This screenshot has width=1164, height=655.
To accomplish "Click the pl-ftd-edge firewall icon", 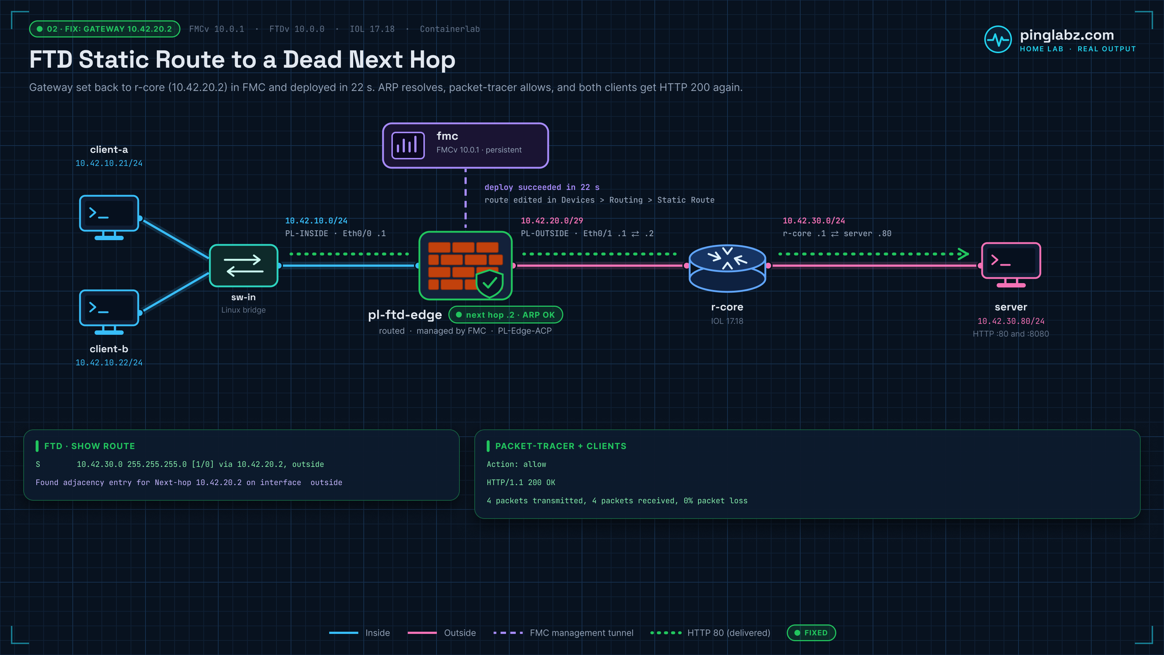I will 466,265.
